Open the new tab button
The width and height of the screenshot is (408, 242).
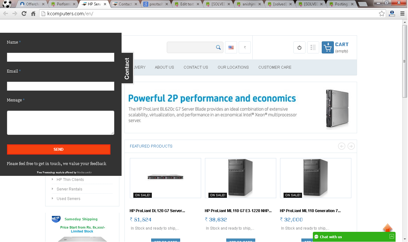(362, 4)
